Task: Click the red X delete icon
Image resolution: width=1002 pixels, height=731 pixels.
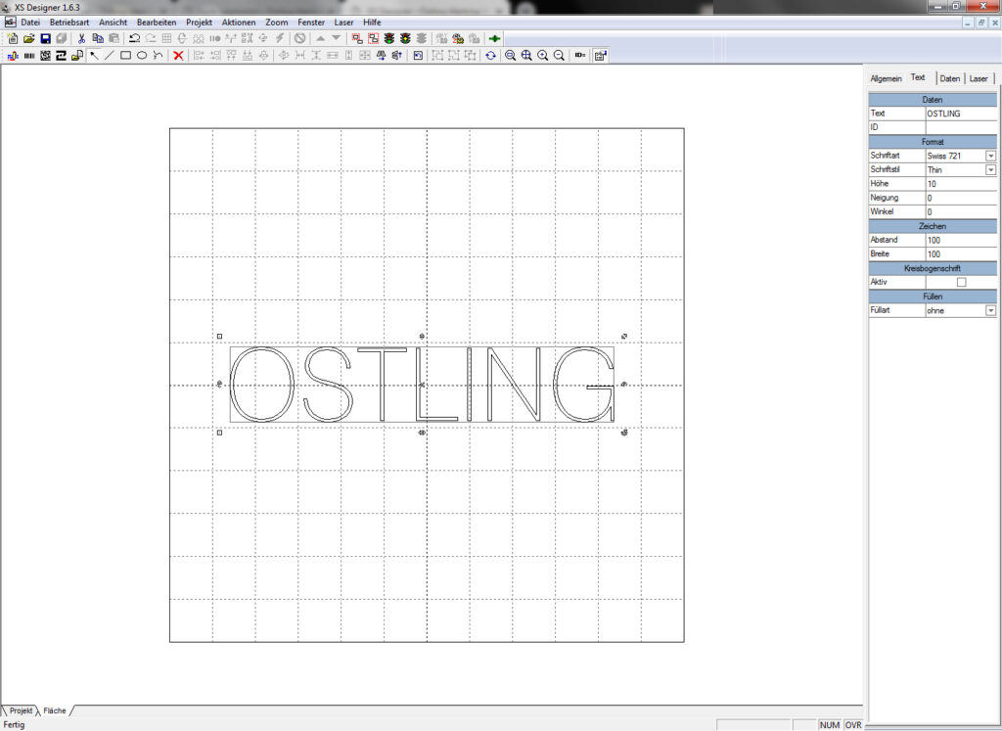Action: point(178,56)
